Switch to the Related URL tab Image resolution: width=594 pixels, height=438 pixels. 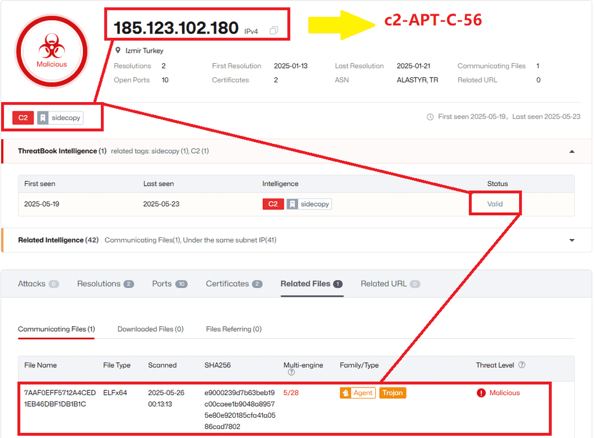pos(383,284)
